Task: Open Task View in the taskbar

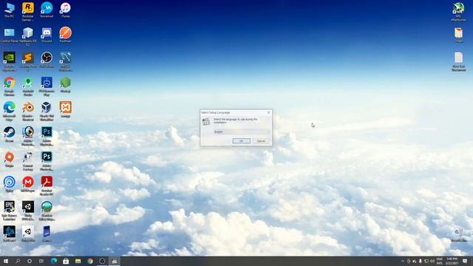Action: pos(41,261)
